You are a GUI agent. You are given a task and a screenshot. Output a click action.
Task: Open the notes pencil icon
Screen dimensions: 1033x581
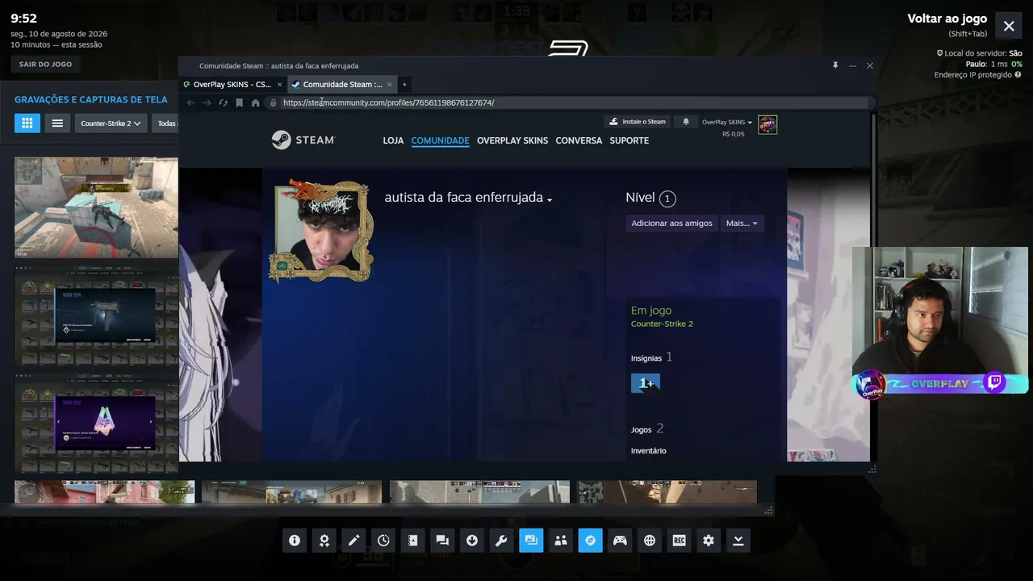[353, 541]
